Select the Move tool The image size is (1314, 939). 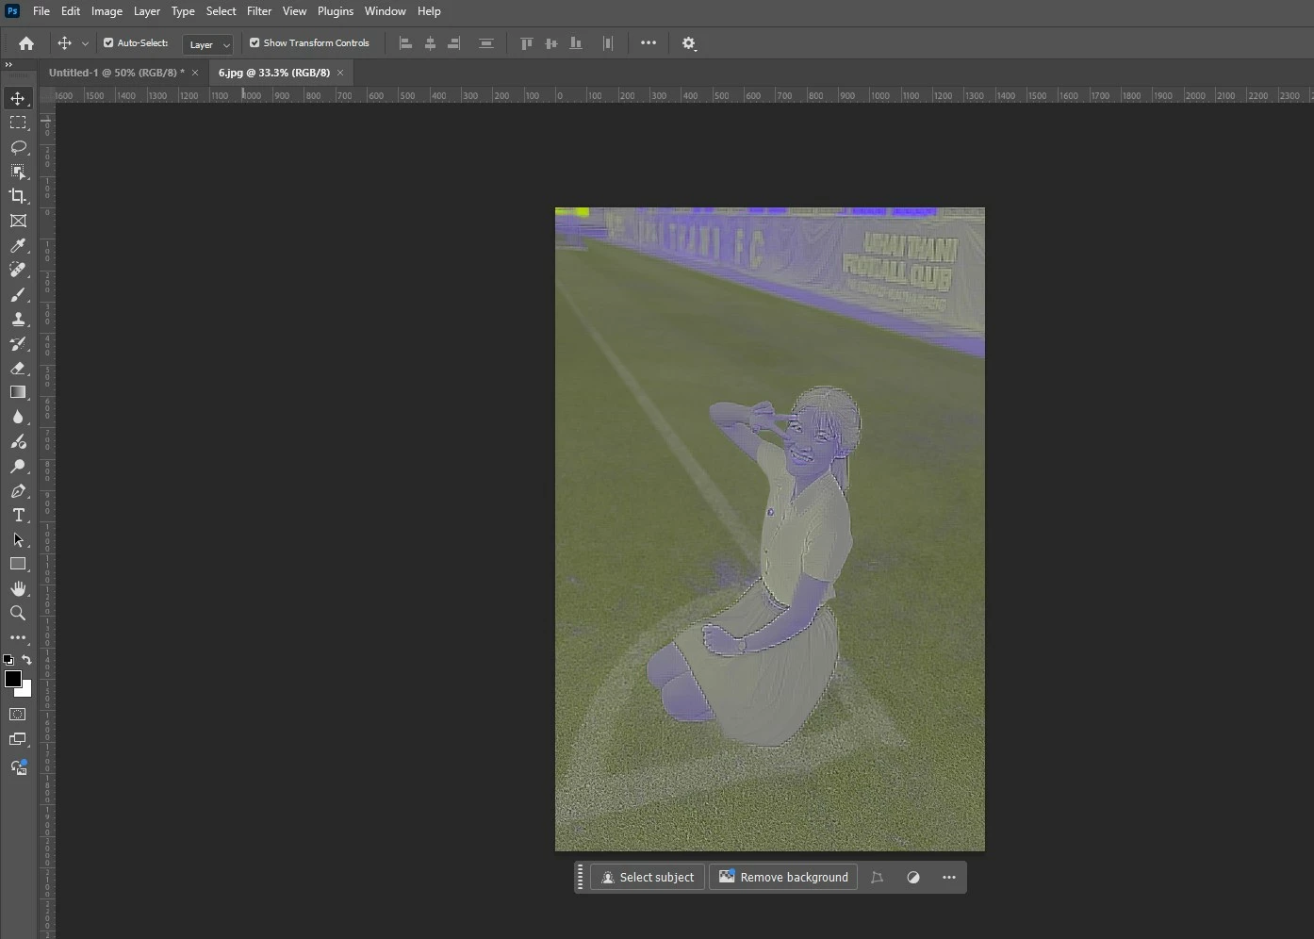tap(18, 98)
